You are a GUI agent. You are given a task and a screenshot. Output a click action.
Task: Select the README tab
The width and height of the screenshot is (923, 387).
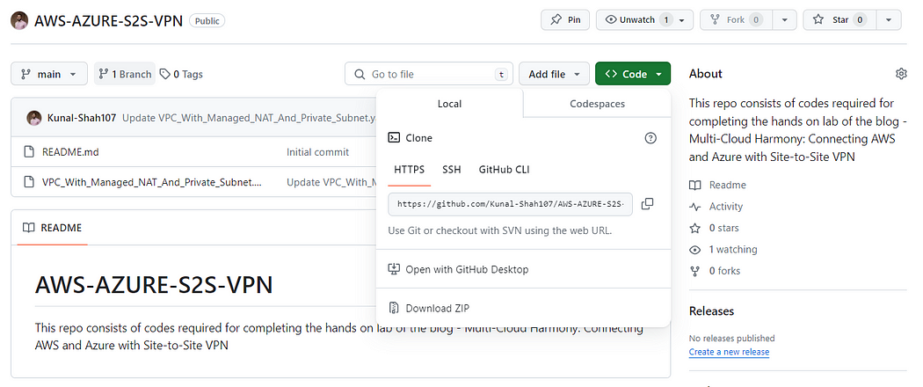52,228
